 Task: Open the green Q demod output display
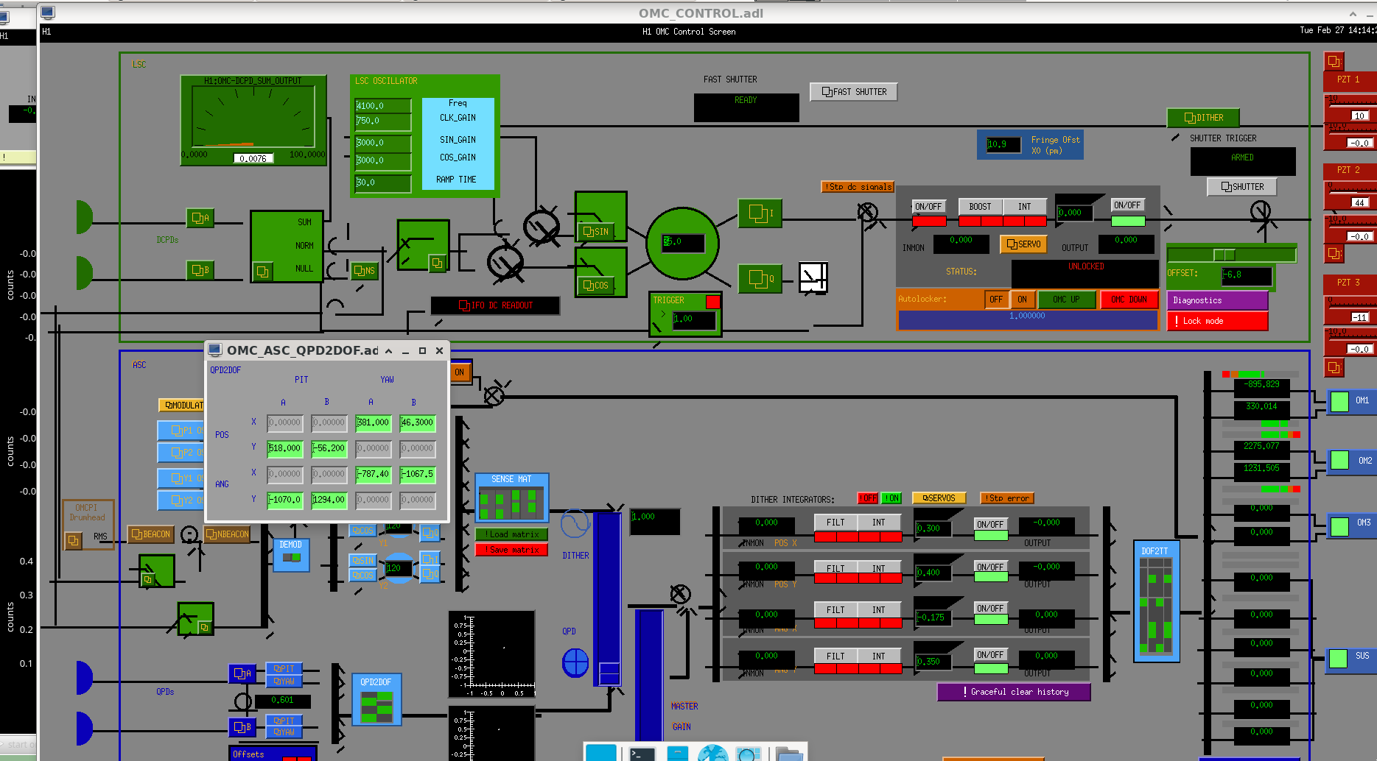[x=760, y=278]
